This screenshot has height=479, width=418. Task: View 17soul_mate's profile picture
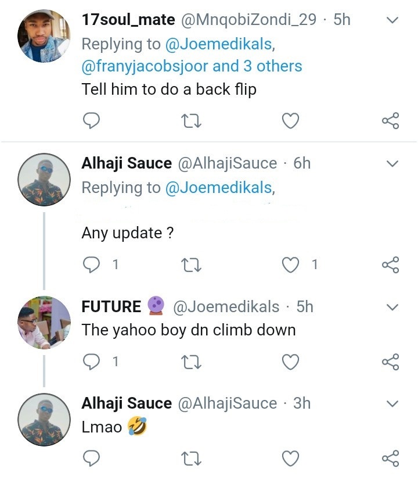coord(44,35)
